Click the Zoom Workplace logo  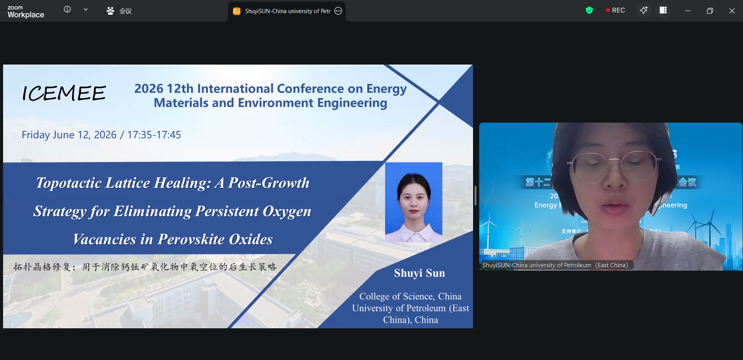pos(26,12)
